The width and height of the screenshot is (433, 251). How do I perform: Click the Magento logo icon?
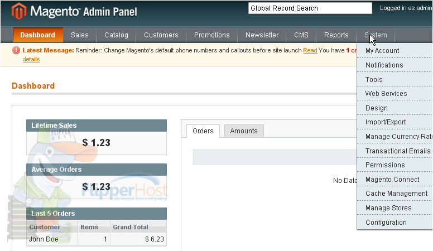pos(19,11)
